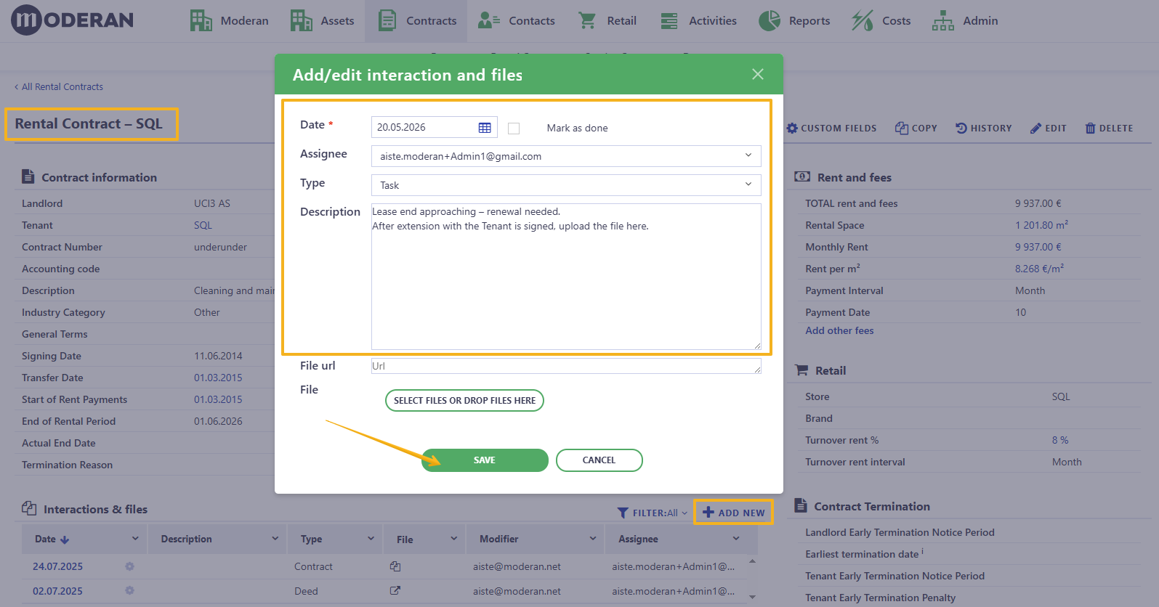
Task: Open the File column dropdown chevron
Action: 453,539
